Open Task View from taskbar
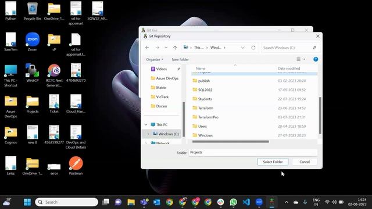Viewport: 372px width, 209px height. point(106,202)
